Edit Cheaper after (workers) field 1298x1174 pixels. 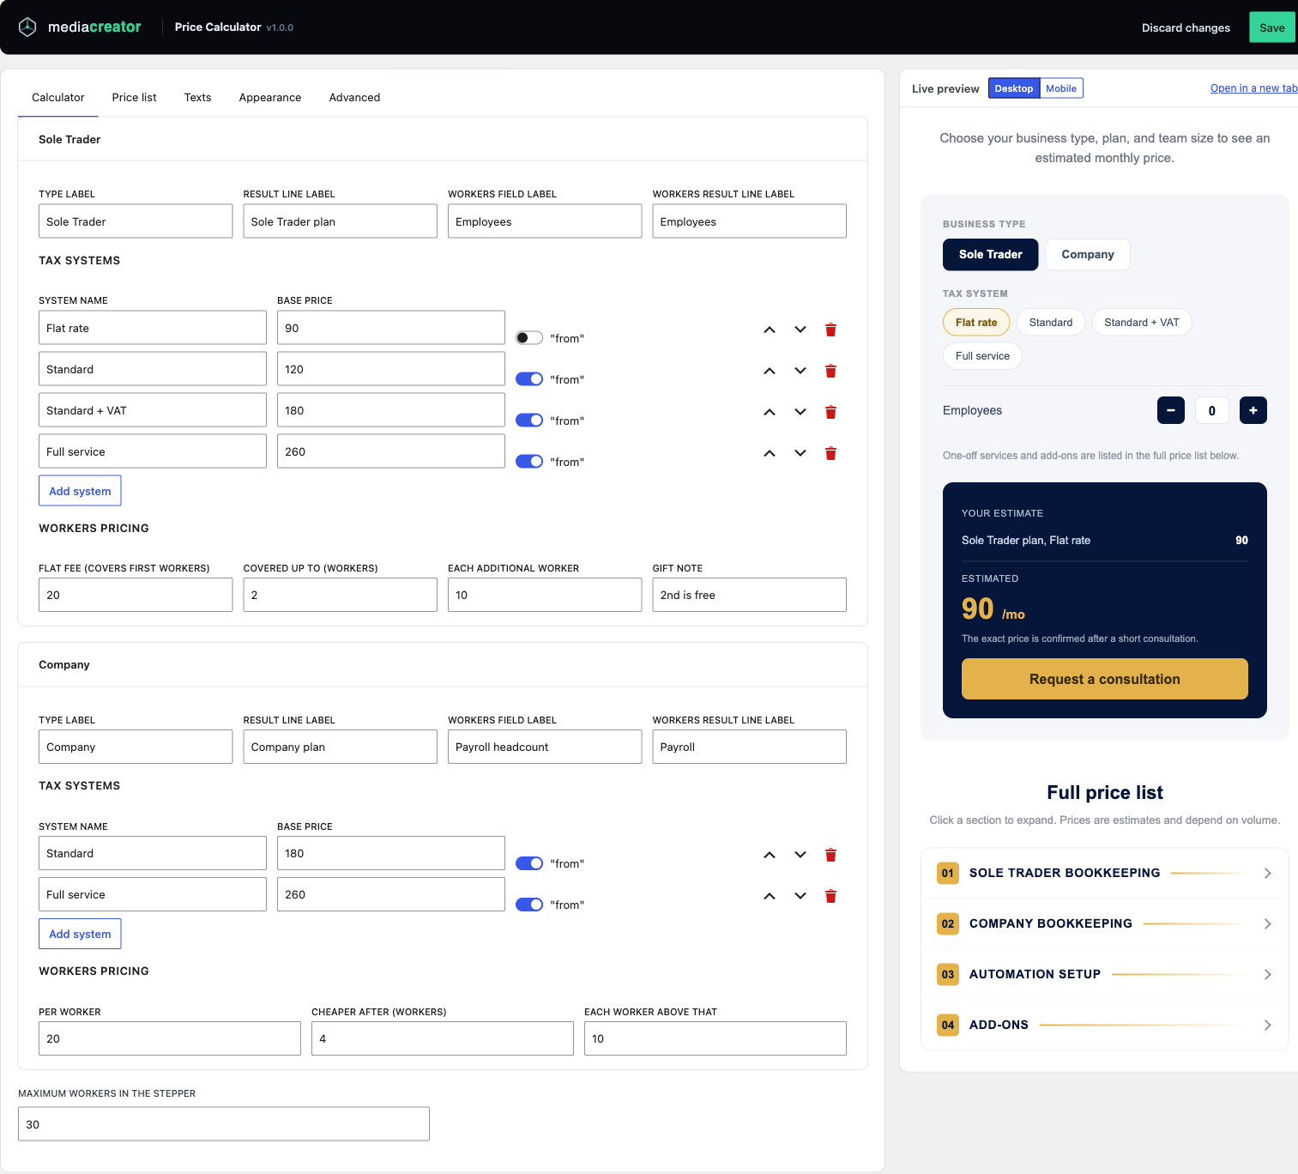[x=443, y=1038]
